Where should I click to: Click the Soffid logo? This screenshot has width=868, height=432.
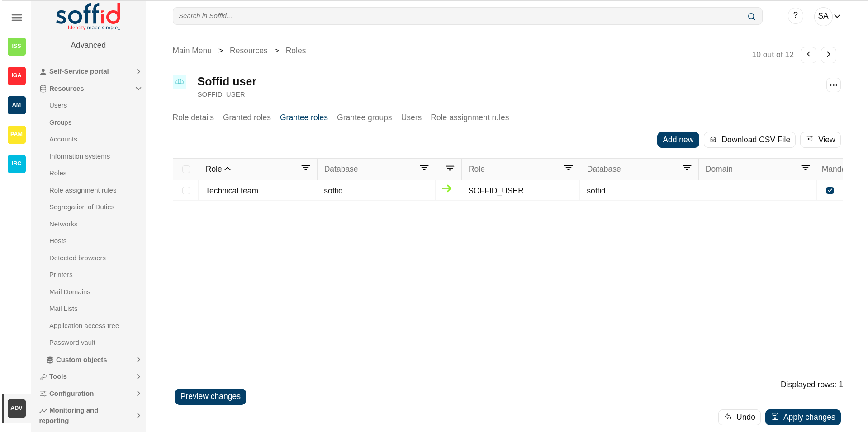pos(88,17)
